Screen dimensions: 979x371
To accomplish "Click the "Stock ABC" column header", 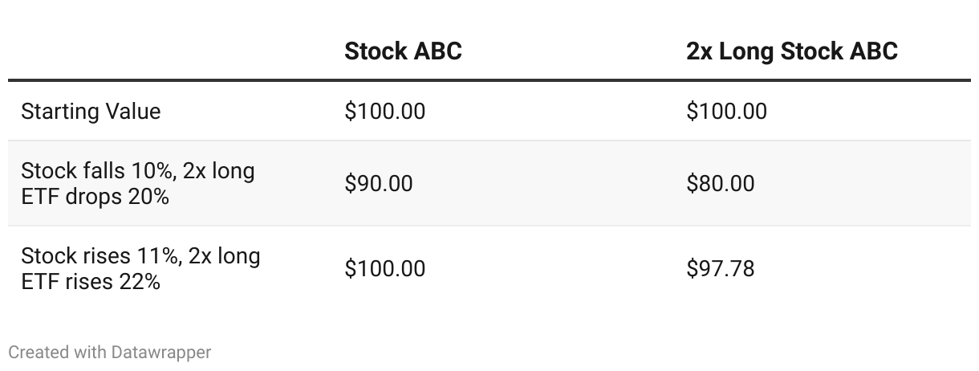I will tap(403, 51).
